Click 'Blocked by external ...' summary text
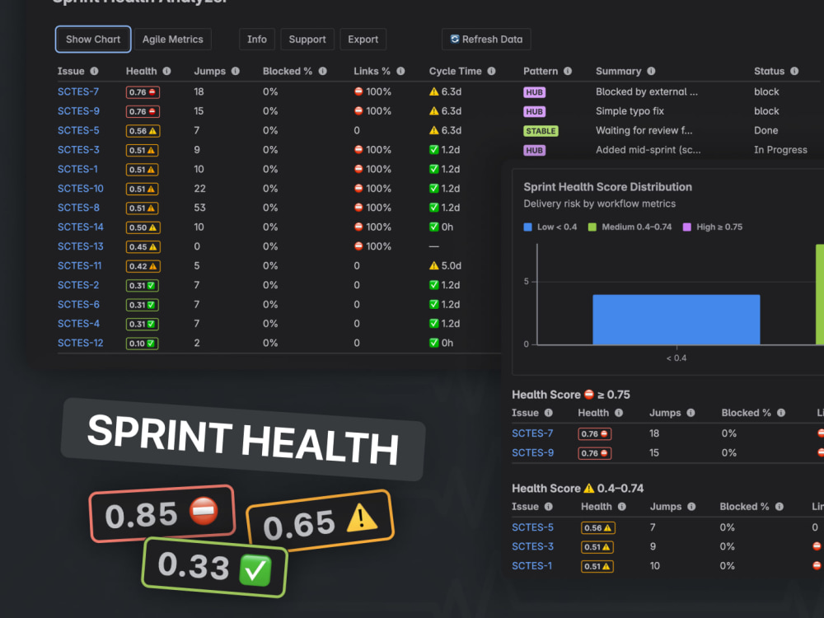Viewport: 824px width, 618px height. click(647, 91)
